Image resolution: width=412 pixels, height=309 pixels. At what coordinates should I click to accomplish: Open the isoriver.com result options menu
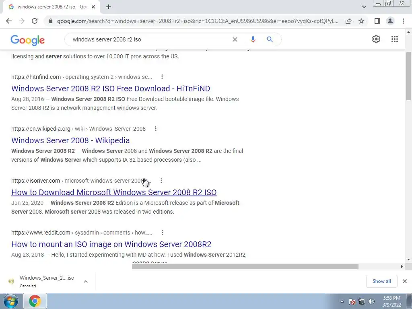coord(161,181)
